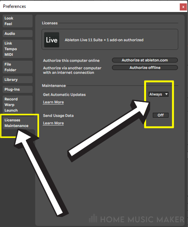Viewport: 188px width, 227px height.
Task: Click the Authorize via another computer label
Action: tap(72, 70)
